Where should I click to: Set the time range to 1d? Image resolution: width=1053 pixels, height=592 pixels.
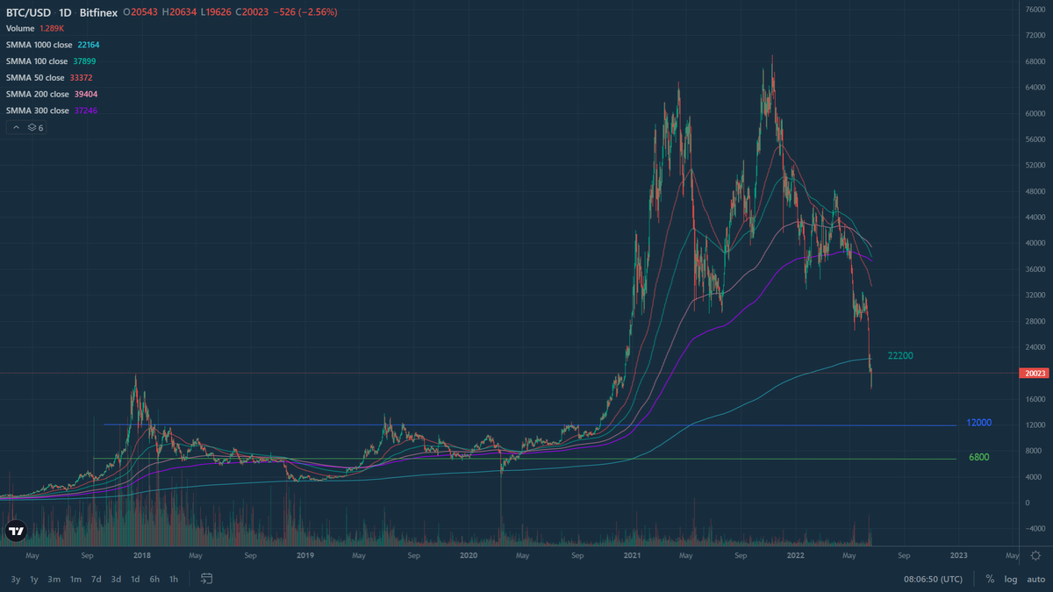tap(135, 580)
